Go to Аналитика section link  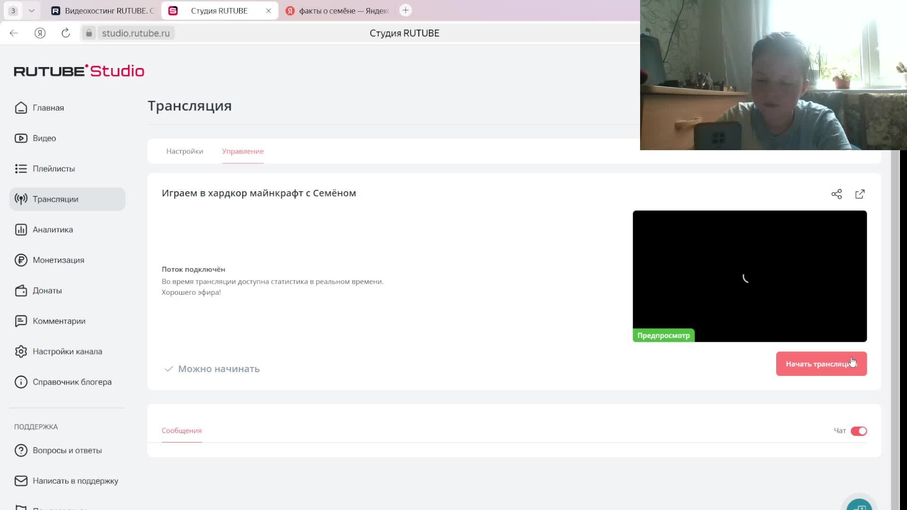point(53,229)
